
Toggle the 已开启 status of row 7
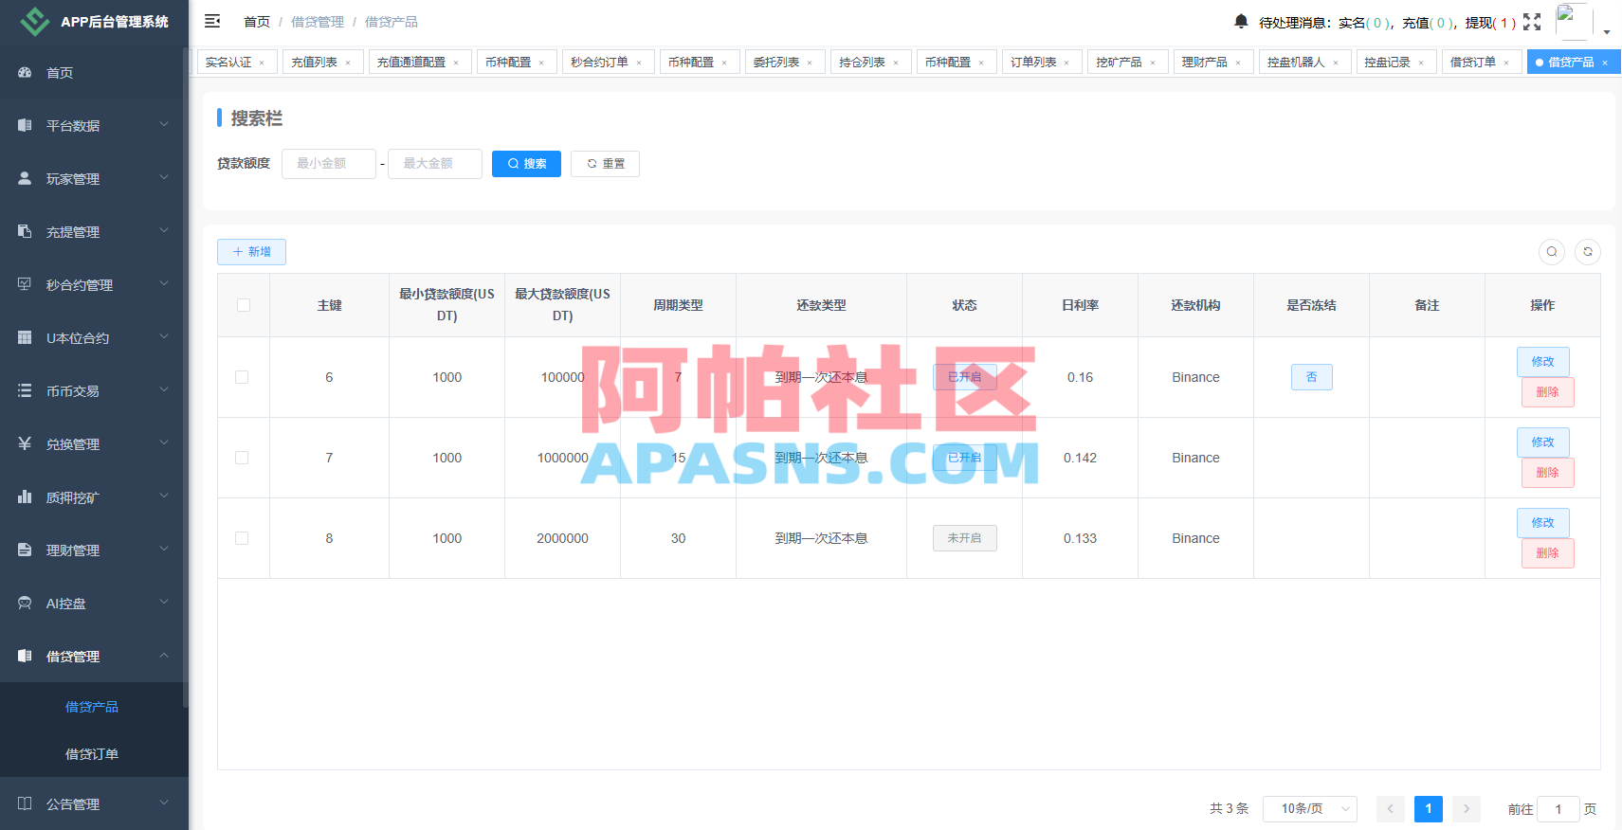click(x=964, y=458)
